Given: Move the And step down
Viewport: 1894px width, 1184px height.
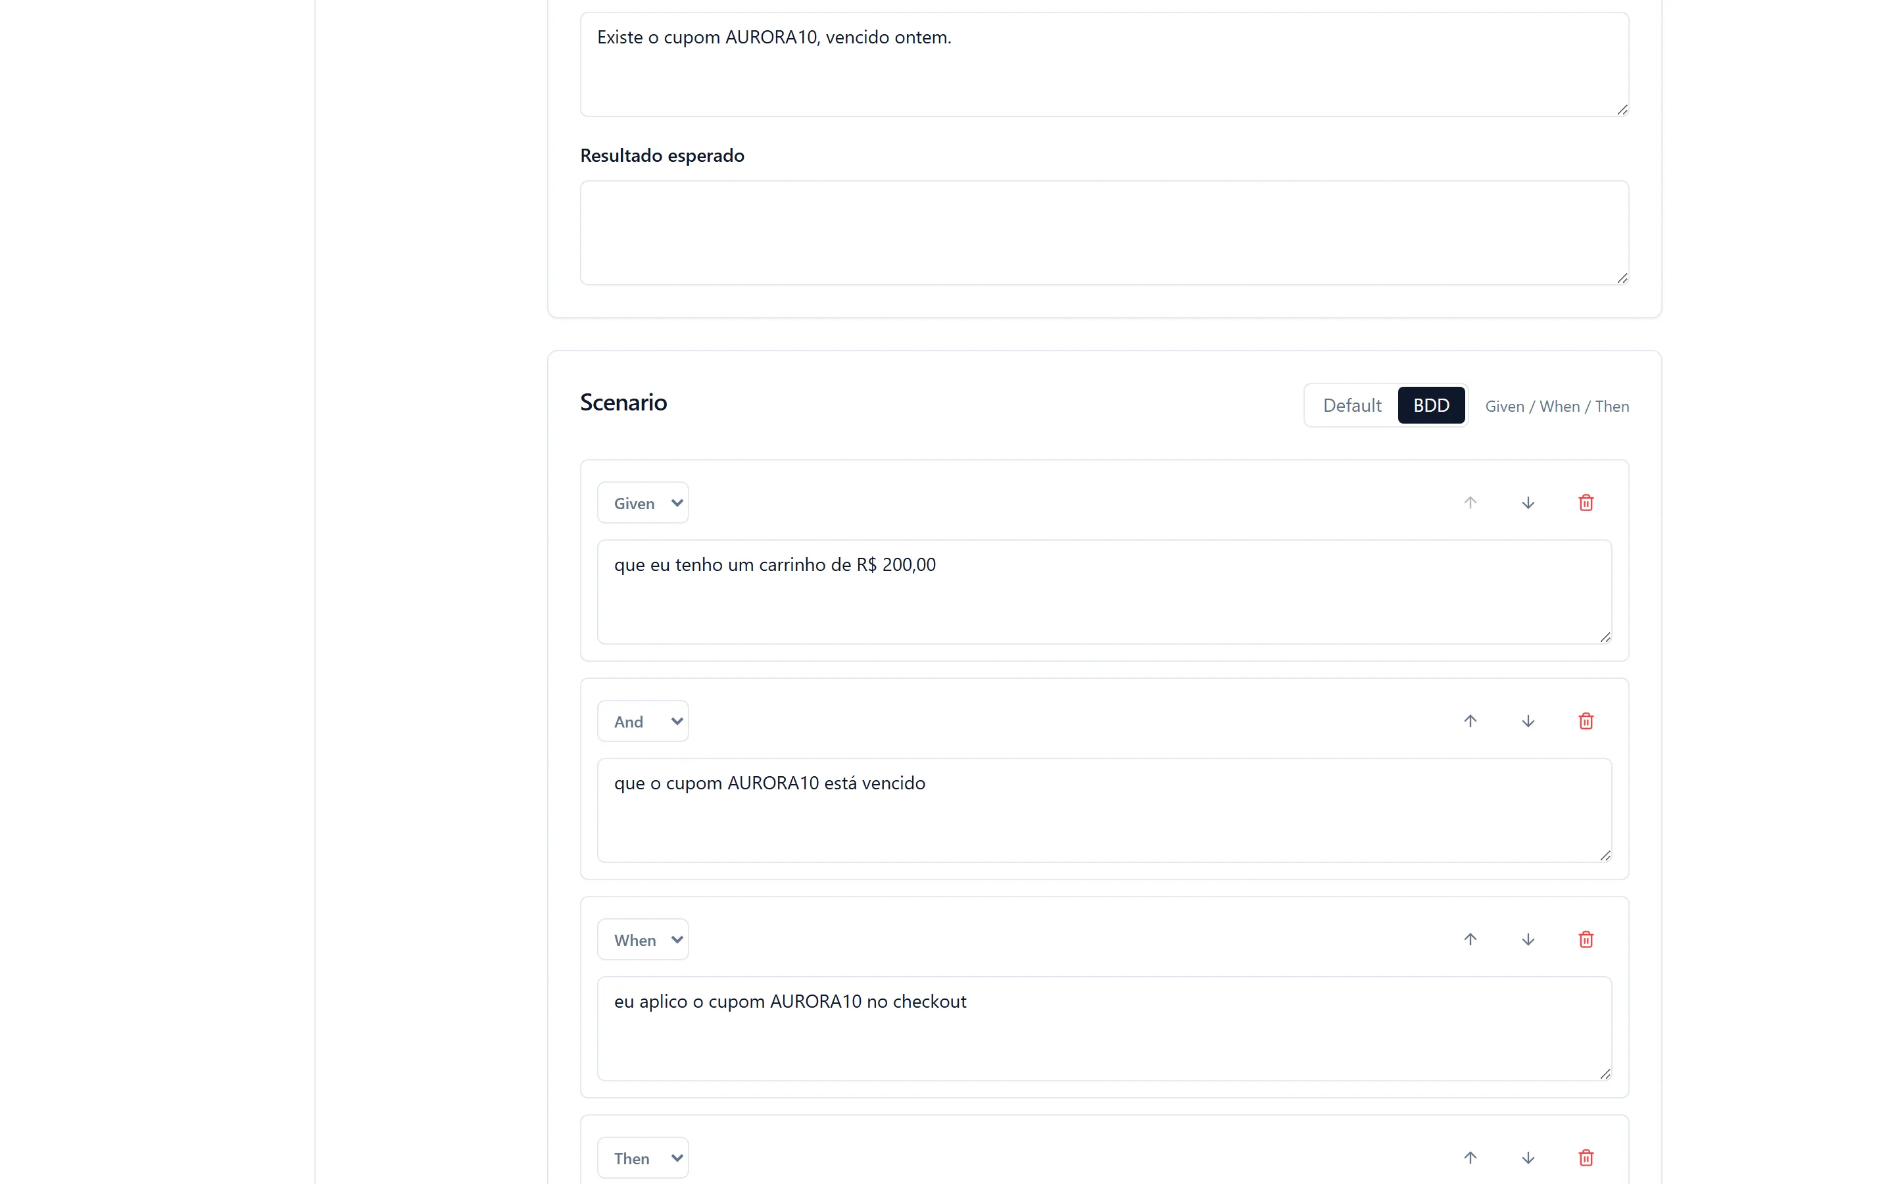Looking at the screenshot, I should click(x=1528, y=721).
